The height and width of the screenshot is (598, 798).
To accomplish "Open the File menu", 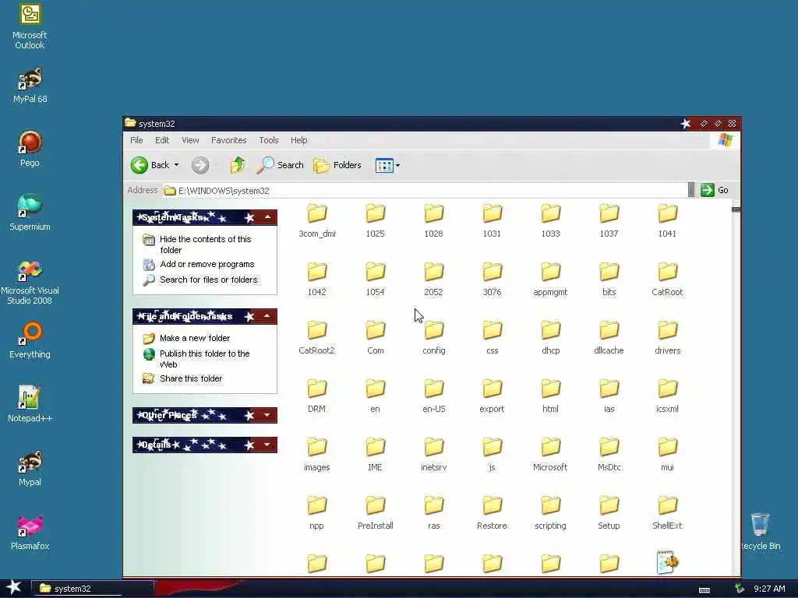I will (136, 140).
